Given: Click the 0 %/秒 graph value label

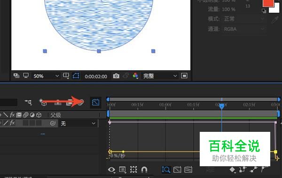Looking at the screenshot, I should [117, 156].
